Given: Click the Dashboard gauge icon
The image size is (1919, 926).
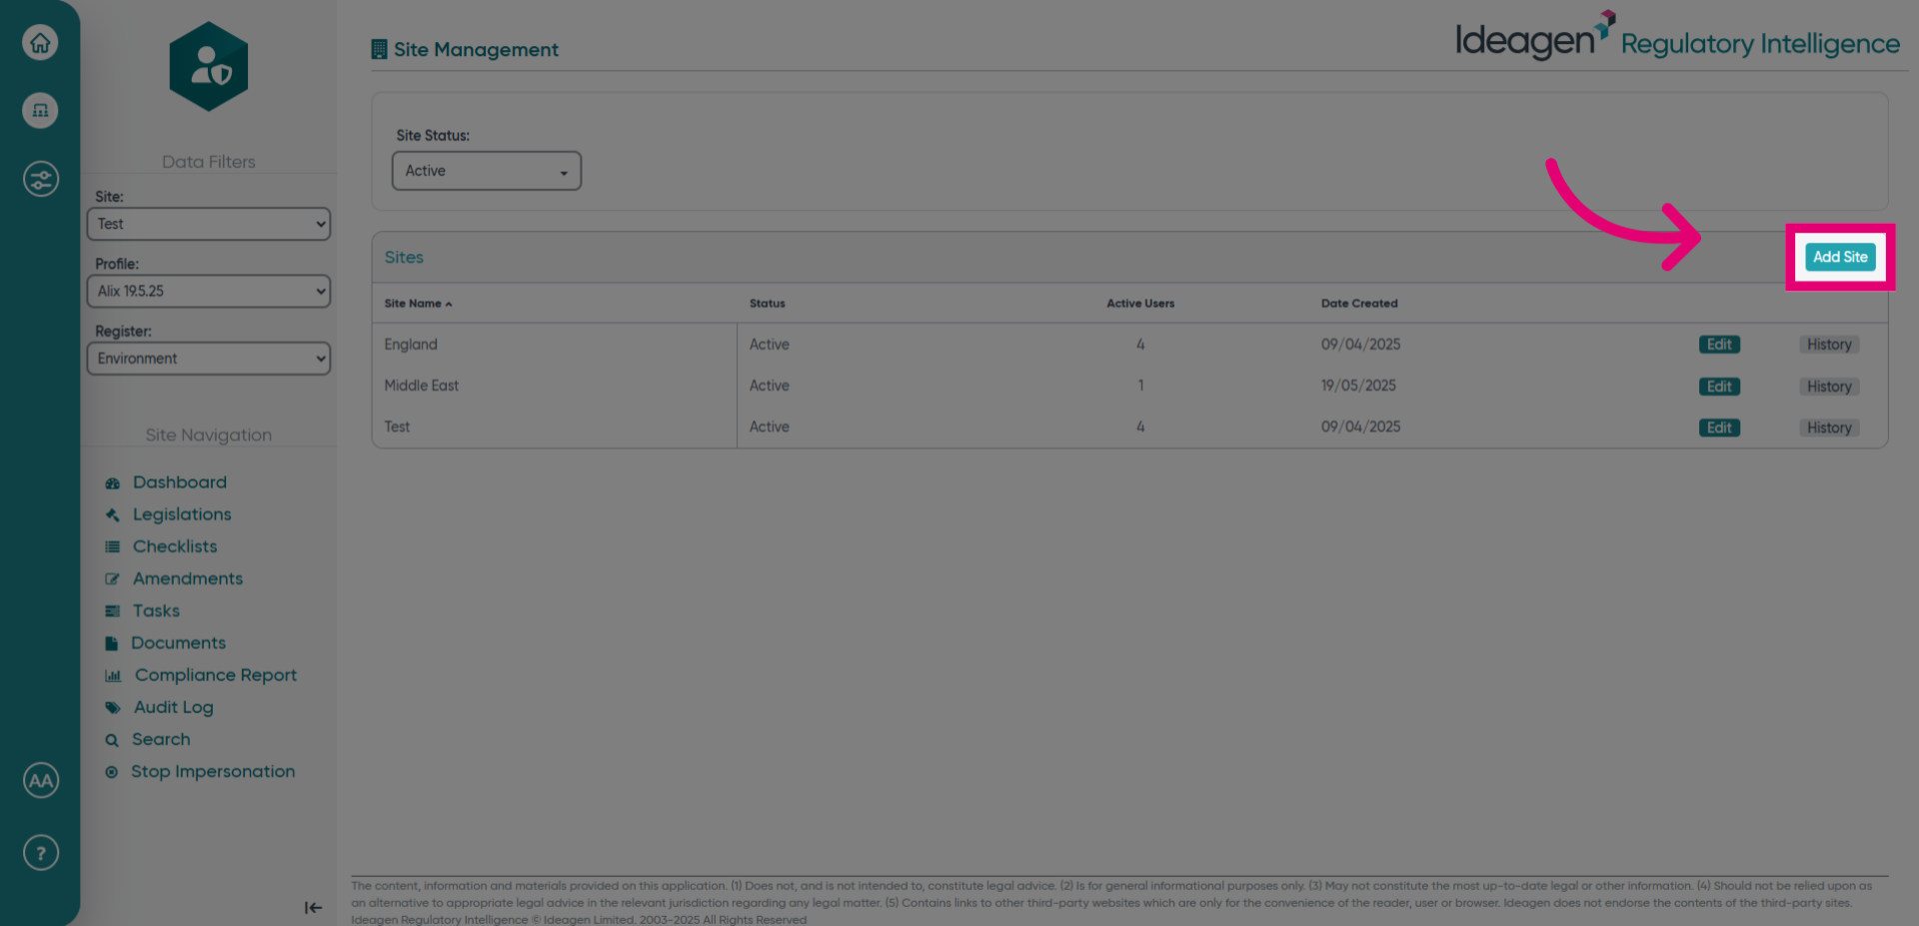Looking at the screenshot, I should pos(112,482).
